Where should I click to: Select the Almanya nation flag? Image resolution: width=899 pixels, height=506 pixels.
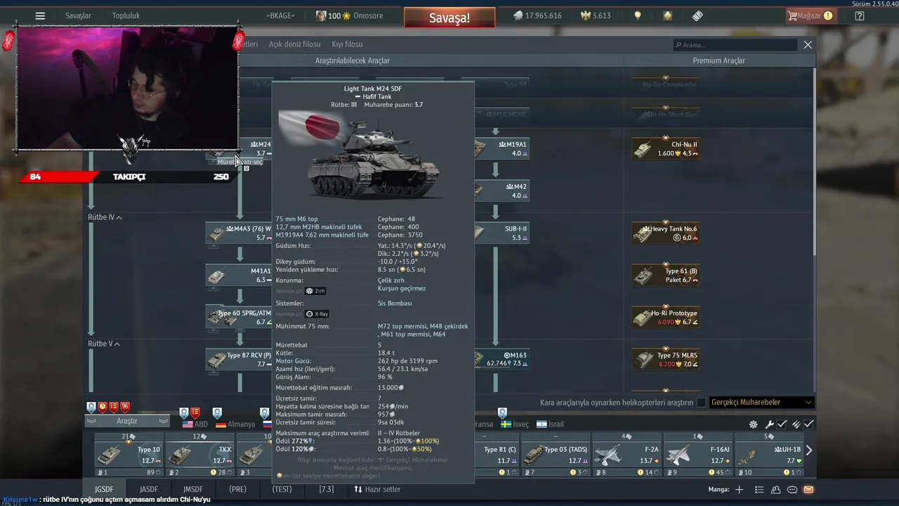(235, 424)
